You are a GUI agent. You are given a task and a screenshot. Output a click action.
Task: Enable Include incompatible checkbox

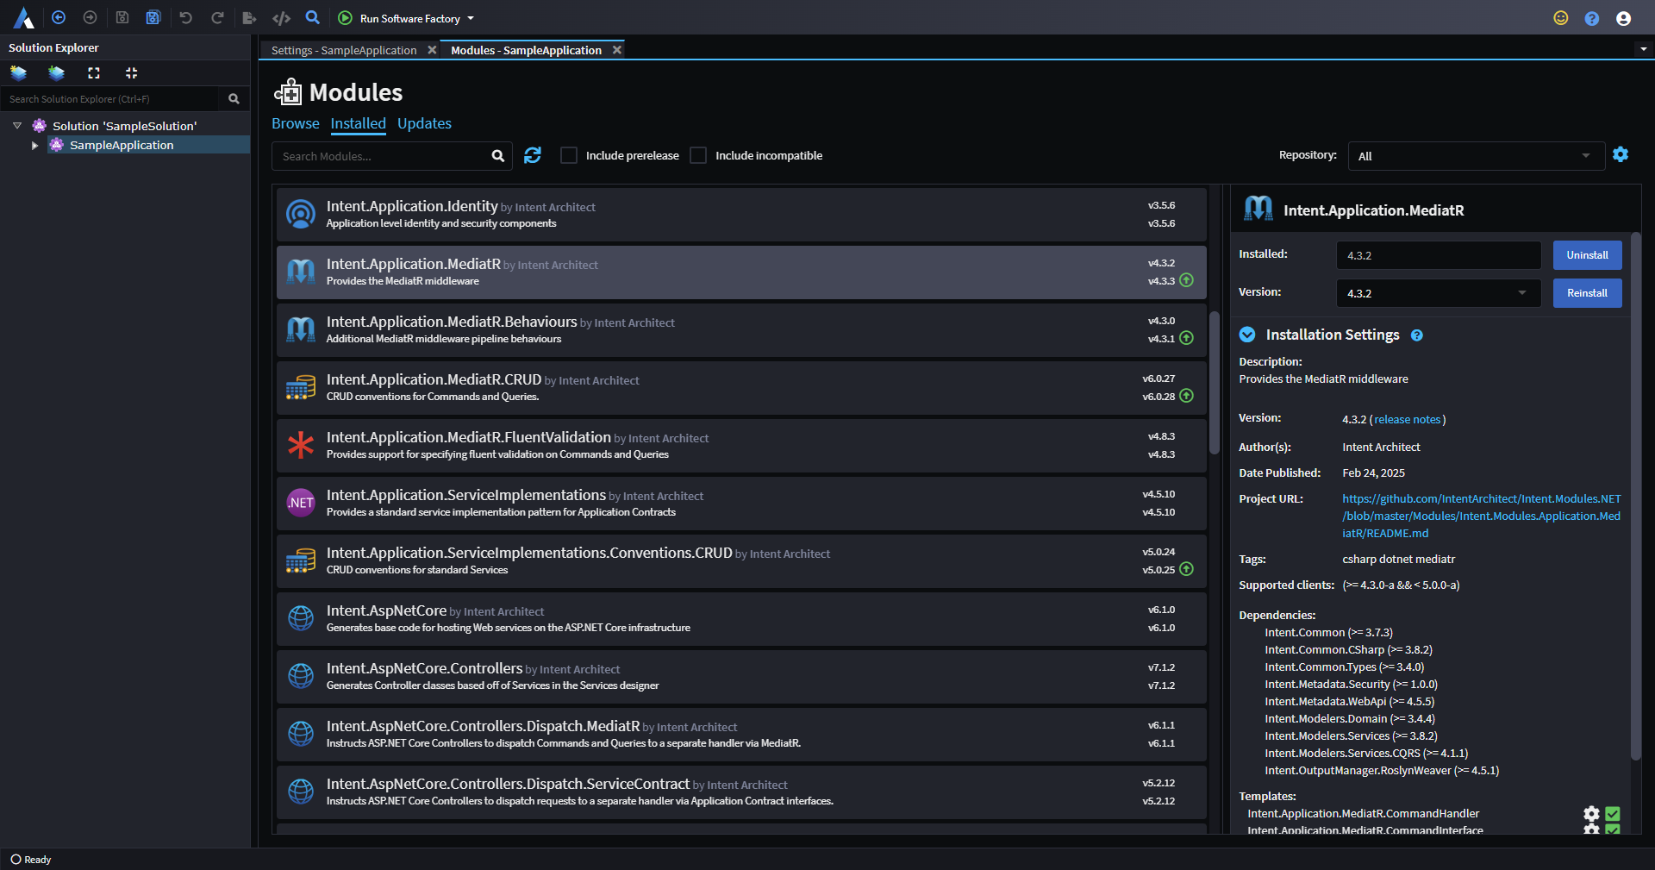pos(698,155)
